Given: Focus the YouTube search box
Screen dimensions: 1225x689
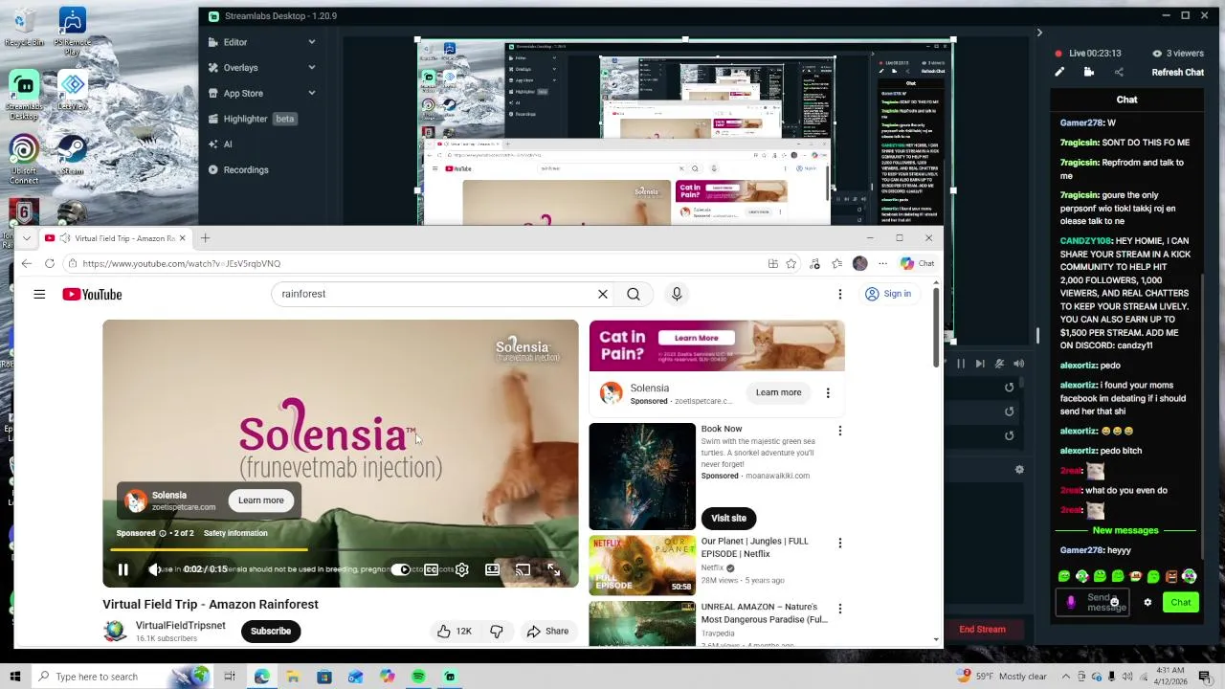Looking at the screenshot, I should tap(435, 294).
